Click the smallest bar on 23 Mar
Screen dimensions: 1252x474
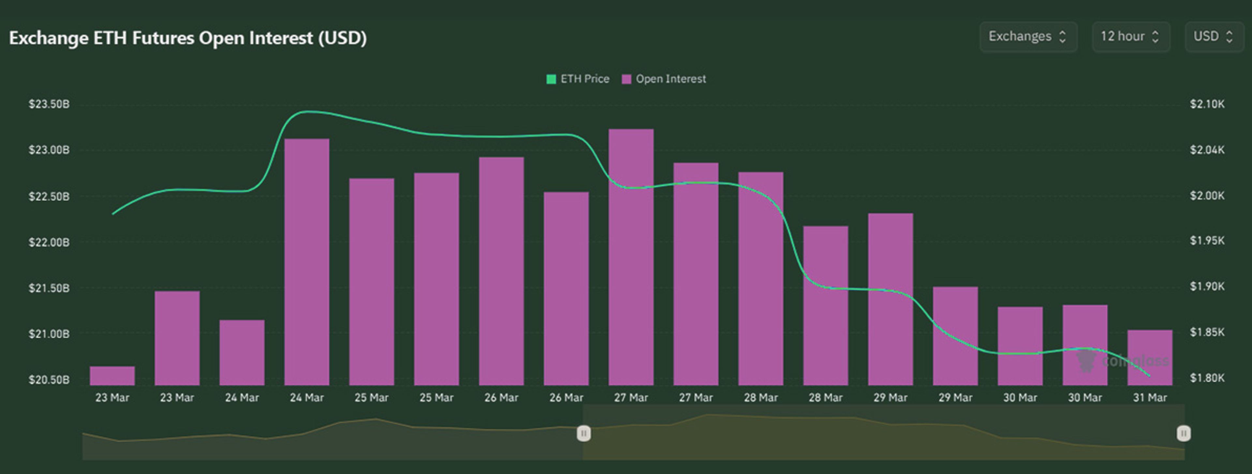pyautogui.click(x=112, y=376)
